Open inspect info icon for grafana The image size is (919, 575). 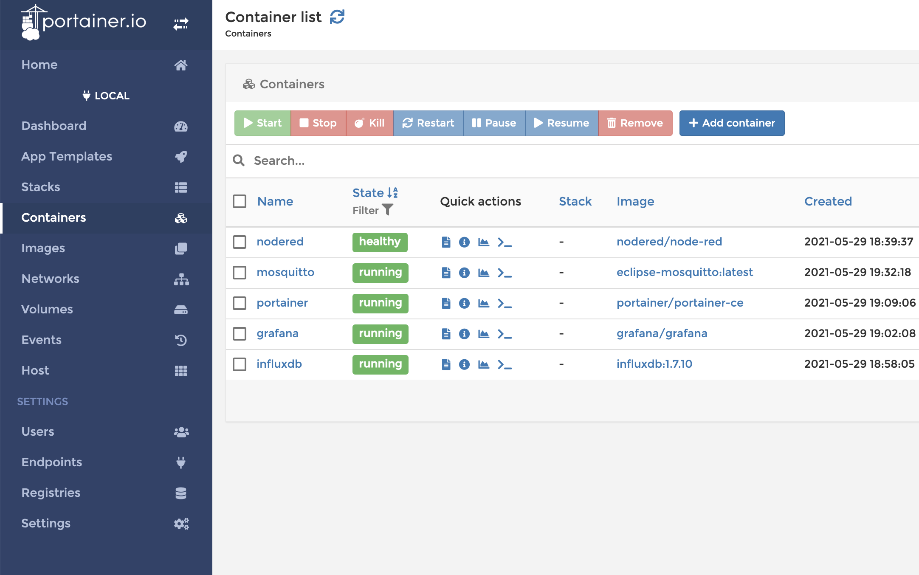(464, 334)
